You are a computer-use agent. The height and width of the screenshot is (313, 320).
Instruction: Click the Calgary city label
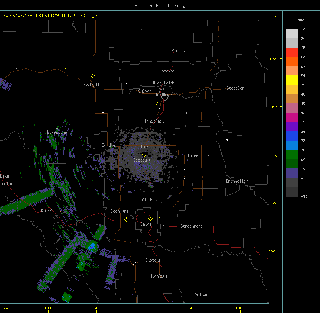[148, 224]
